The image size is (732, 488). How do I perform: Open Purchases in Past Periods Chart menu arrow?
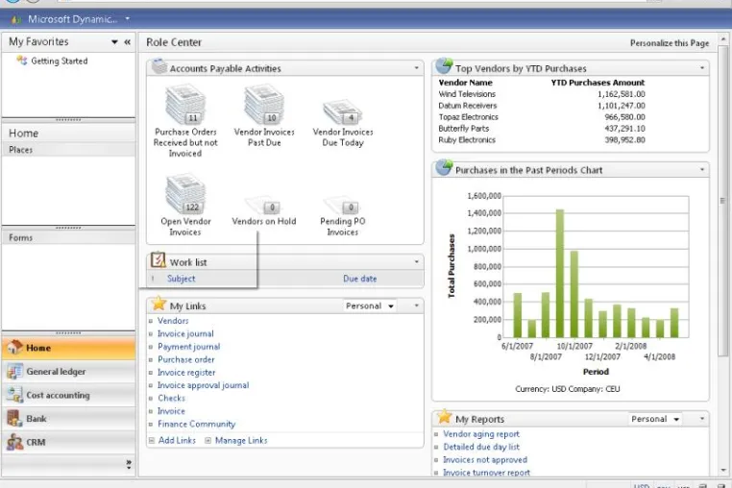701,169
